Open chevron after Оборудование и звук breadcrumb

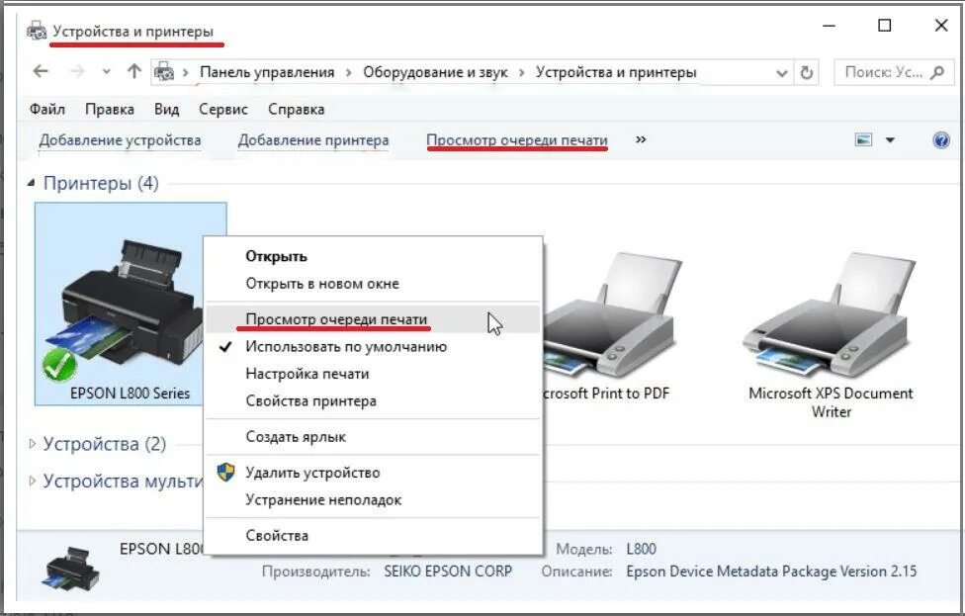point(522,72)
